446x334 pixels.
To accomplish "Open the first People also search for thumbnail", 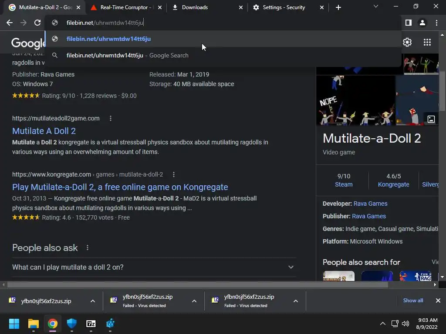I will pos(339,276).
